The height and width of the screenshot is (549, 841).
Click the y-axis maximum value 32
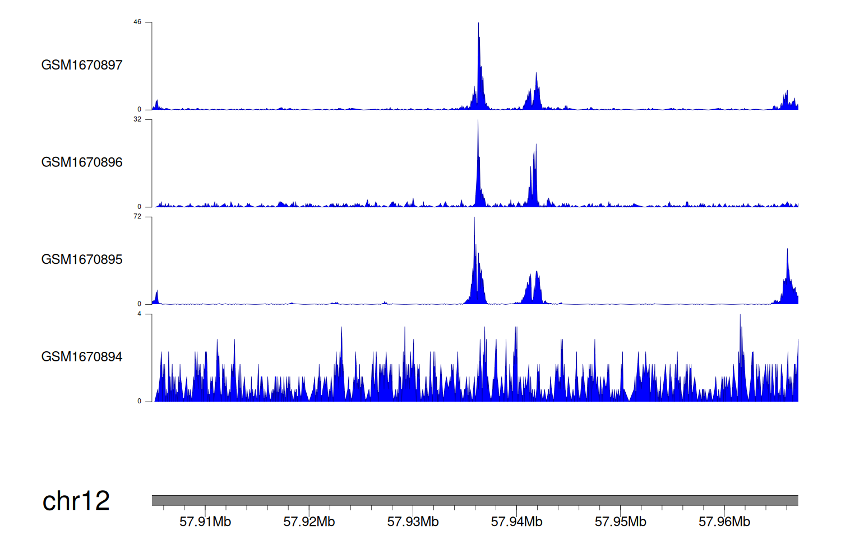137,119
